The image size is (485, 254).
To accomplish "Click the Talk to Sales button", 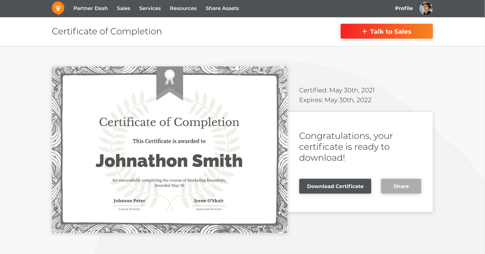I will [x=386, y=31].
